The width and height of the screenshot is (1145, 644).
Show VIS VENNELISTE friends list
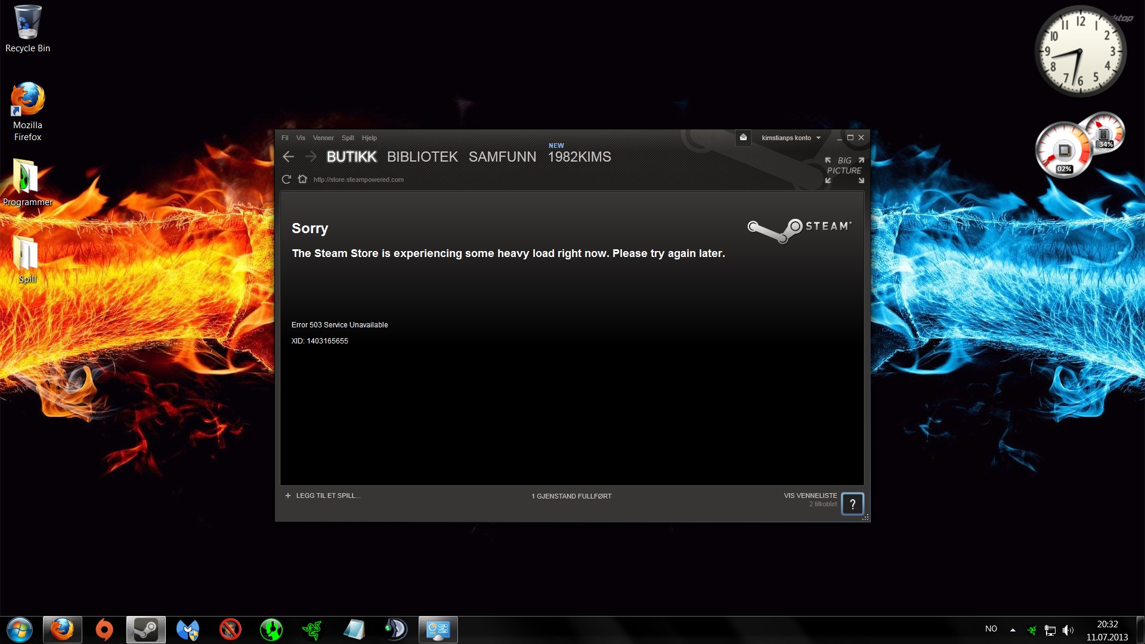(810, 496)
